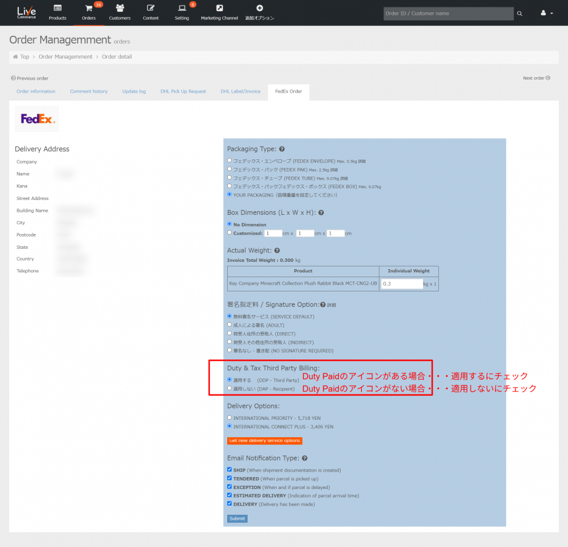Click Get new delivery service options
The width and height of the screenshot is (568, 547).
(x=265, y=440)
